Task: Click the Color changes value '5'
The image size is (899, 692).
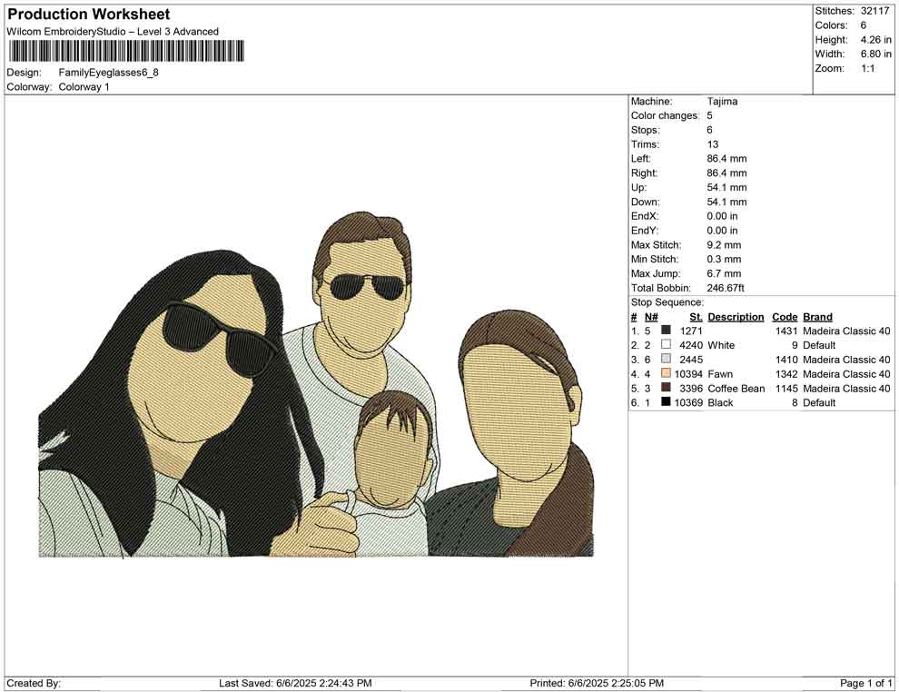Action: pos(710,116)
